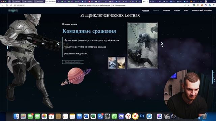Image resolution: width=216 pixels, height=121 pixels.
Task: Open Finder from the dock
Action: point(16,116)
